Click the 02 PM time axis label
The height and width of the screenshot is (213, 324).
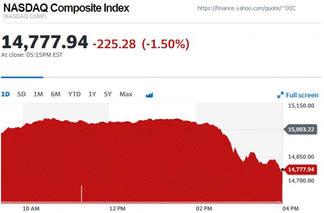click(205, 208)
